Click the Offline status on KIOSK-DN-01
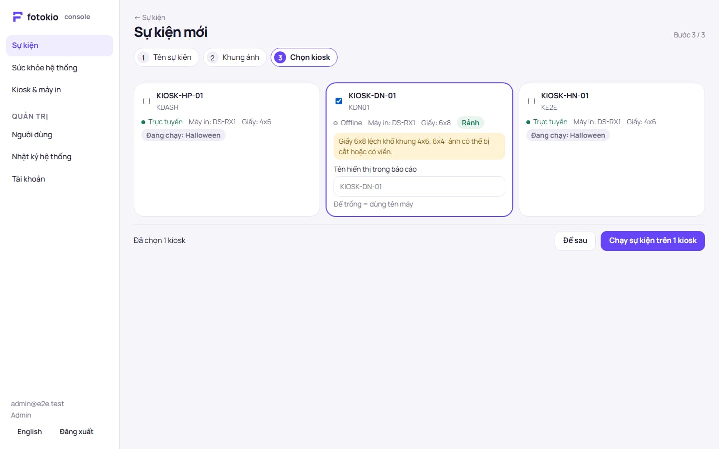The image size is (719, 449). coord(348,123)
